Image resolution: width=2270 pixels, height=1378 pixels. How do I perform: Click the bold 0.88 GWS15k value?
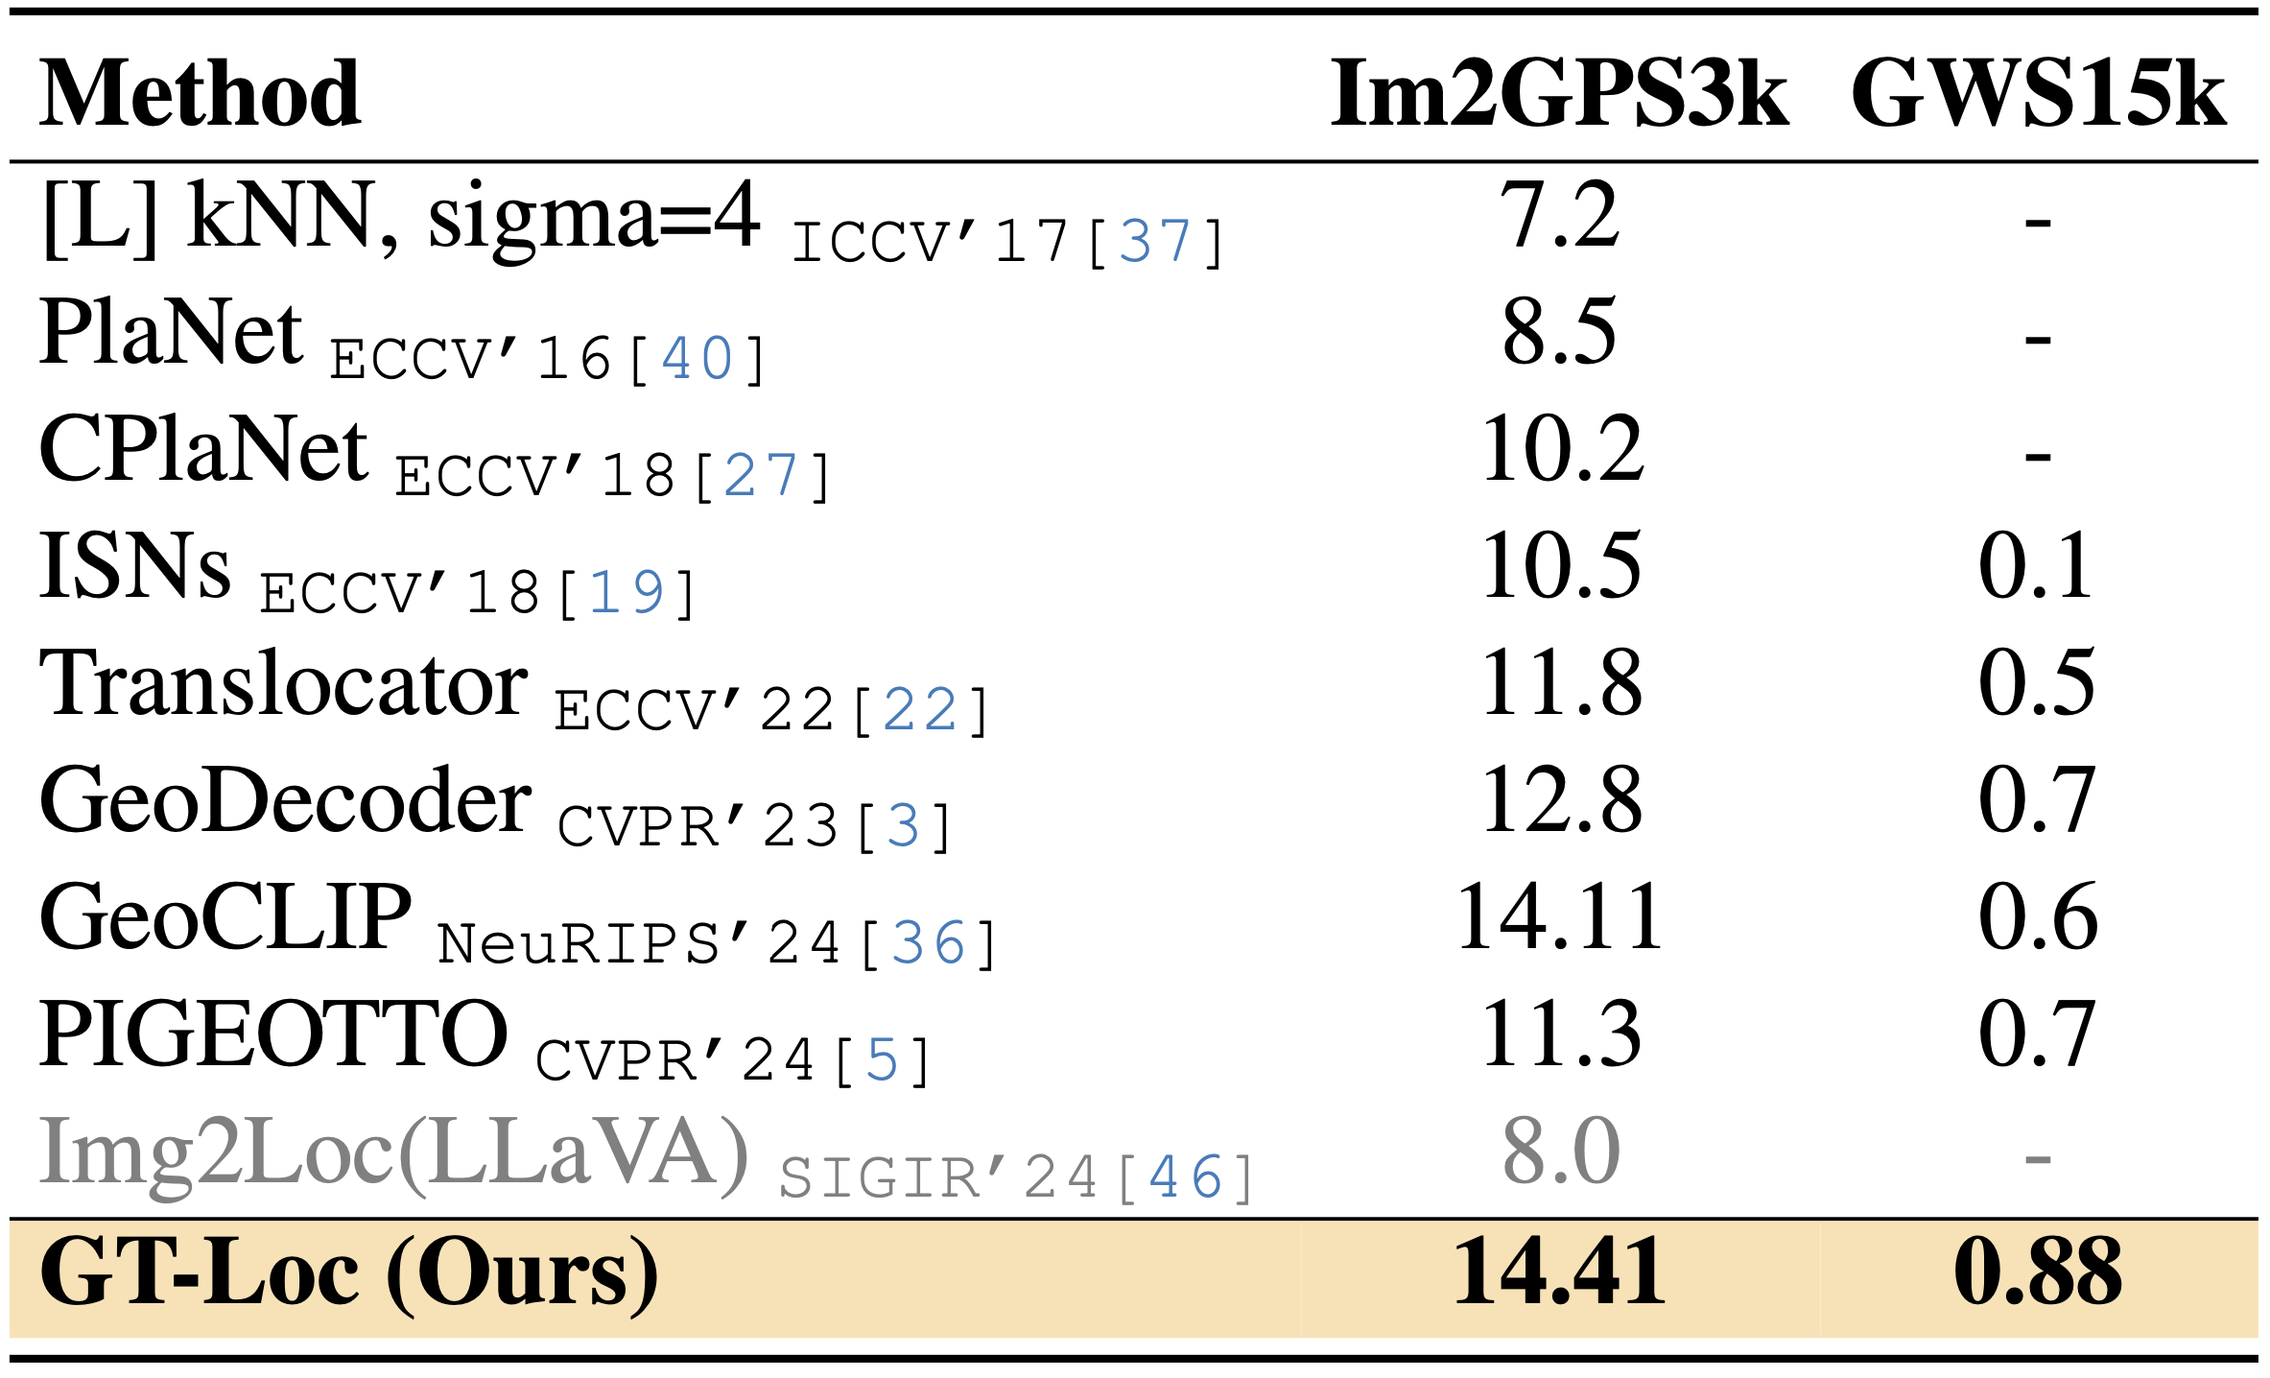point(2038,1272)
